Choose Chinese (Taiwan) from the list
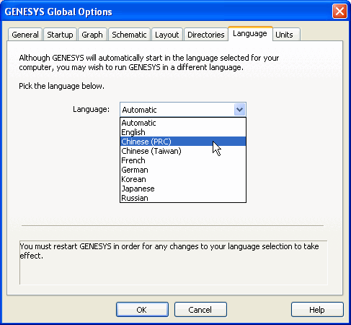 point(183,151)
